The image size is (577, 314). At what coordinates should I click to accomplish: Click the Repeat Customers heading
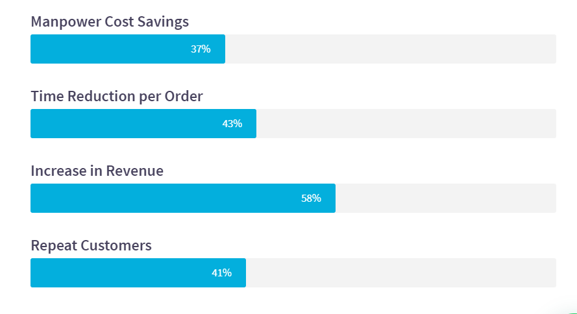click(x=91, y=245)
